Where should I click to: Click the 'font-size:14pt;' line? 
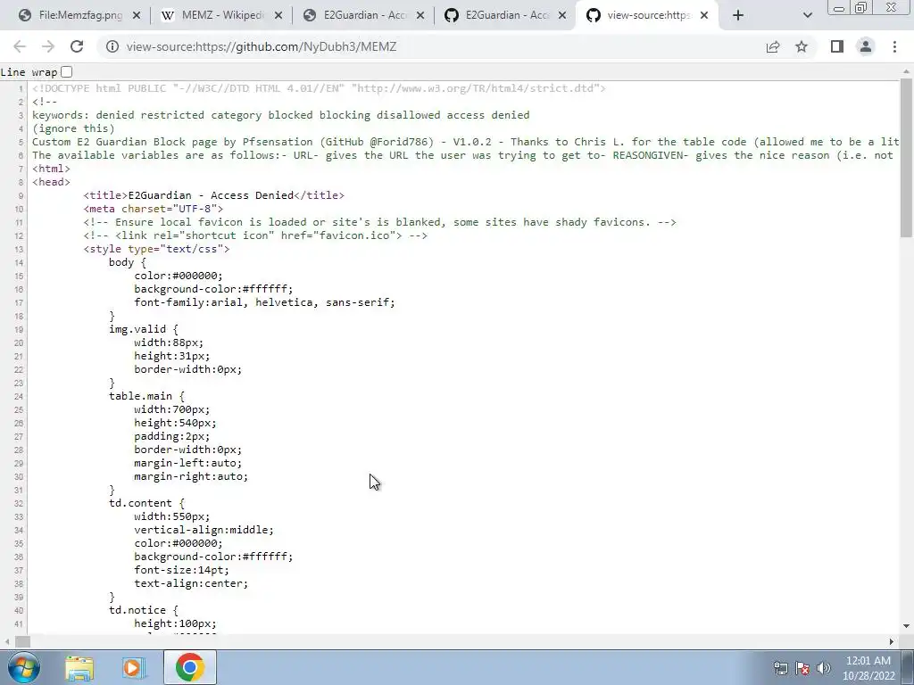(182, 570)
